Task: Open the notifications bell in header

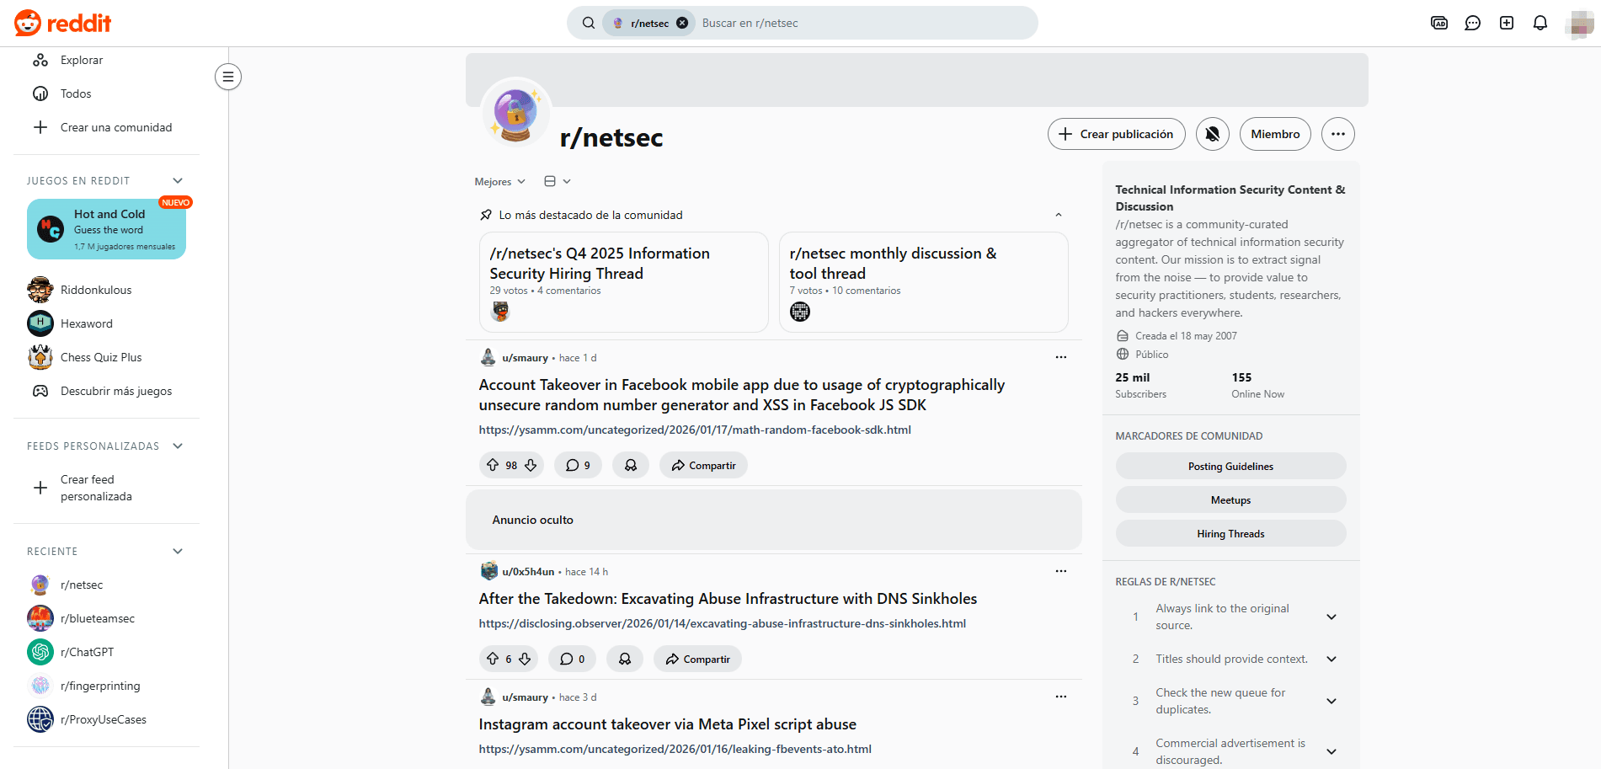Action: (x=1540, y=23)
